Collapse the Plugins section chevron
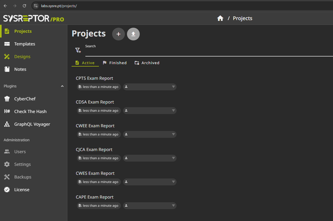This screenshot has width=333, height=221. click(62, 86)
